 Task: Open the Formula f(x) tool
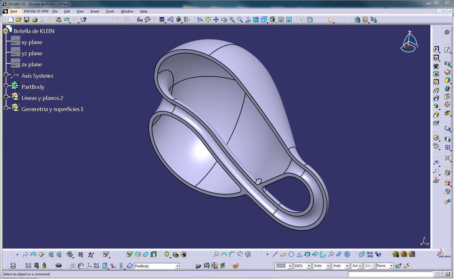139,20
